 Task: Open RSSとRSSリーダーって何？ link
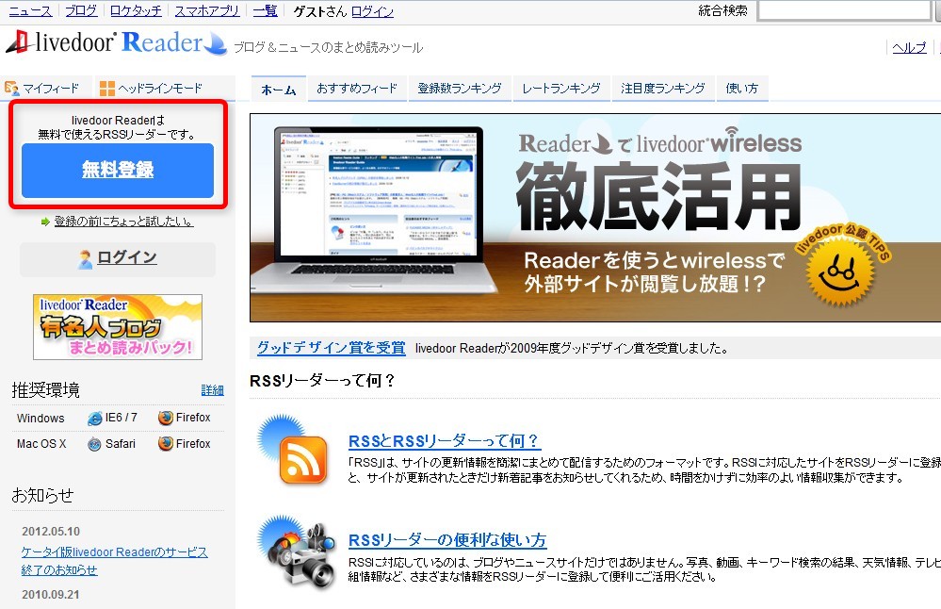[x=444, y=441]
